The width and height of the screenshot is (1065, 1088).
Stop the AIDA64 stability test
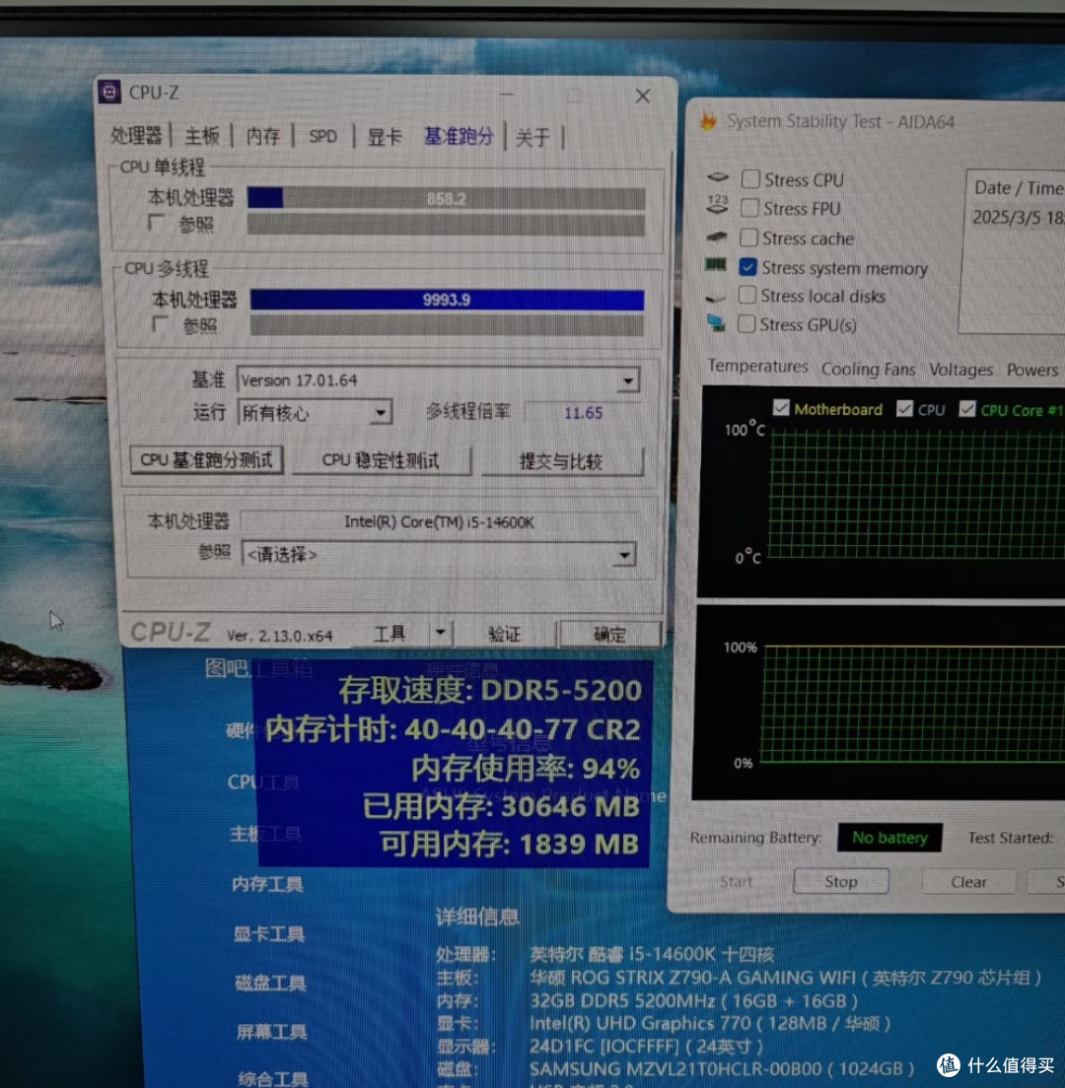pos(841,881)
